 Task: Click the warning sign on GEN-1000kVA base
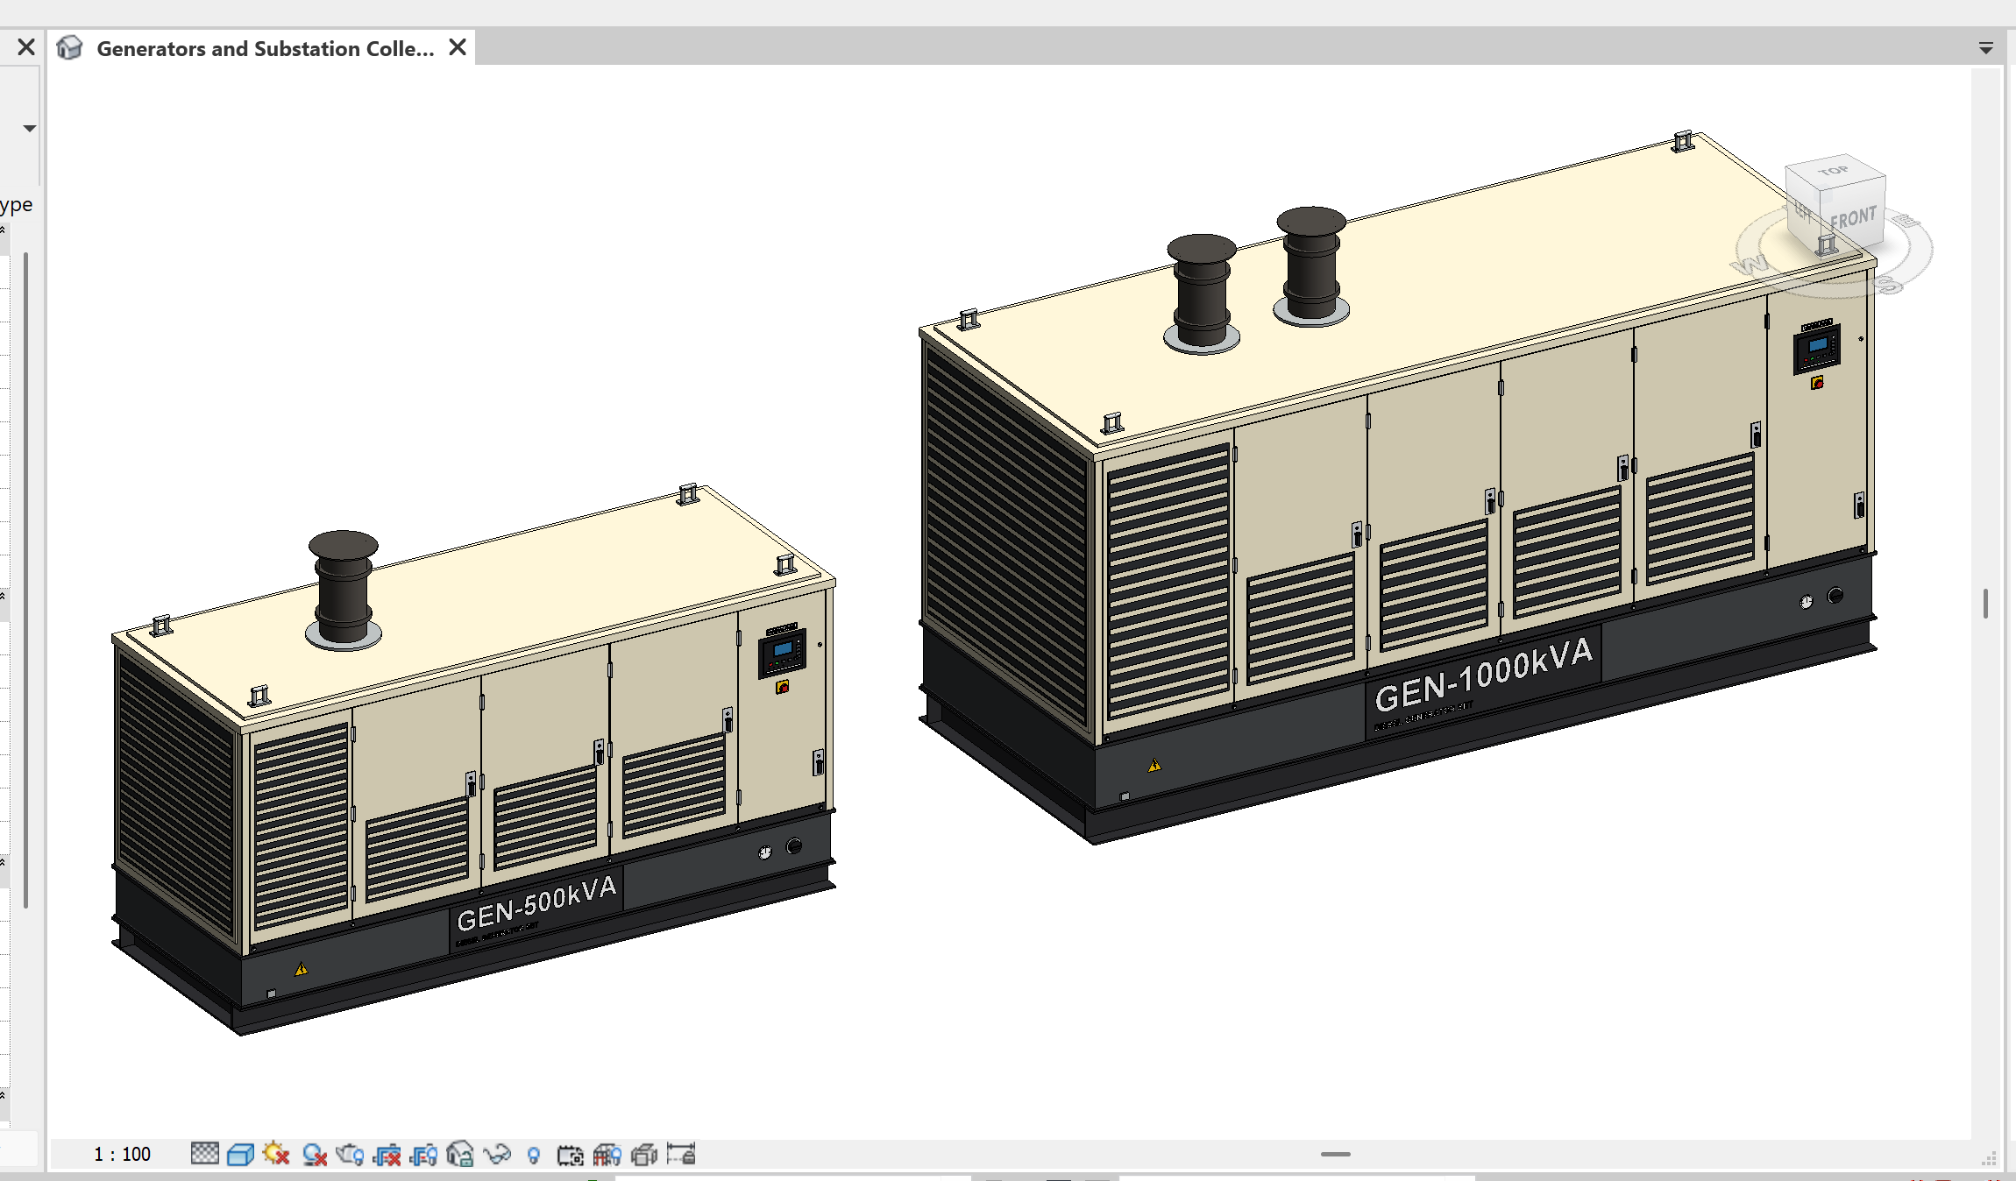click(1154, 766)
